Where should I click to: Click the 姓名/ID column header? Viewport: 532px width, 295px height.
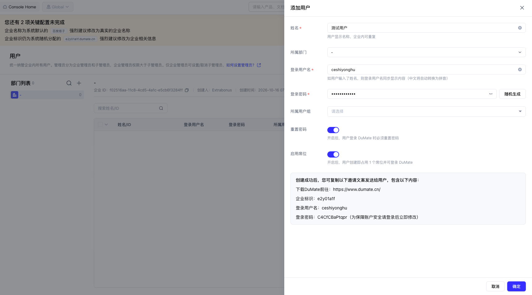[124, 125]
